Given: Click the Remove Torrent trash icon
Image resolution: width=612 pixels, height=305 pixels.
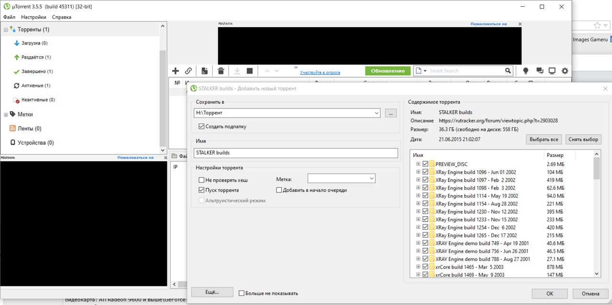Looking at the screenshot, I should point(221,71).
